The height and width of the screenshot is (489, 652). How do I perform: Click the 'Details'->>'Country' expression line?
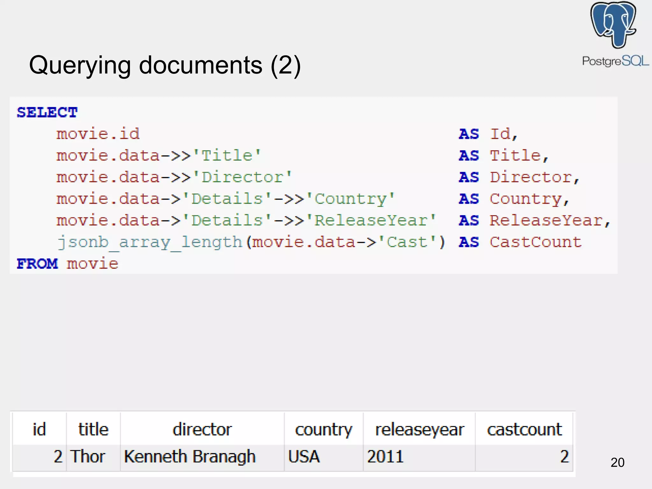pos(225,199)
